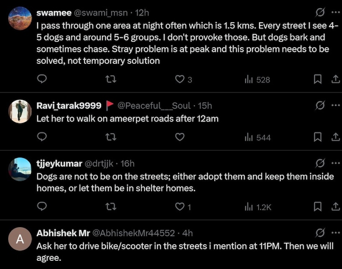Retweet swamee's stray dog post

point(111,79)
